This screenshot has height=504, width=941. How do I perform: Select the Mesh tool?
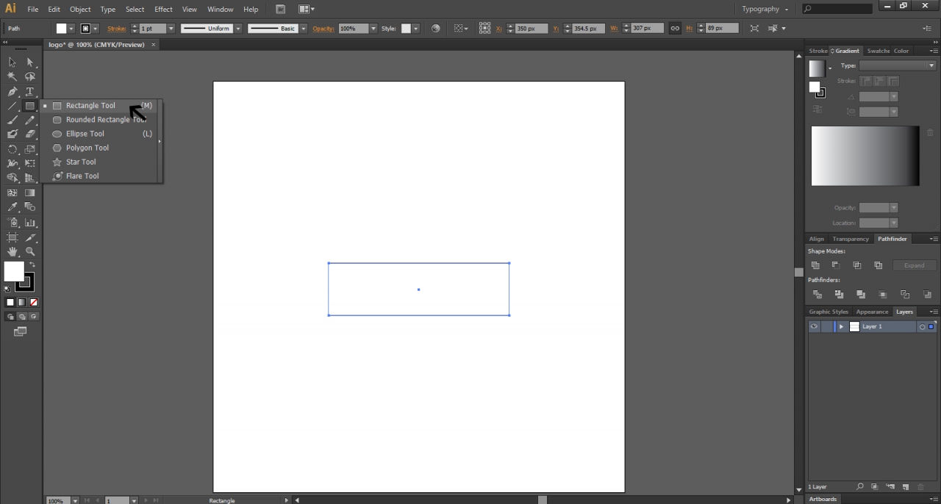(12, 192)
